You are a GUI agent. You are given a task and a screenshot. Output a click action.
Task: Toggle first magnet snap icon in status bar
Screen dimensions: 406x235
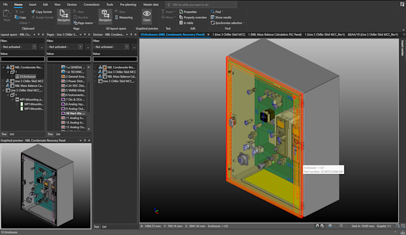(x=317, y=226)
